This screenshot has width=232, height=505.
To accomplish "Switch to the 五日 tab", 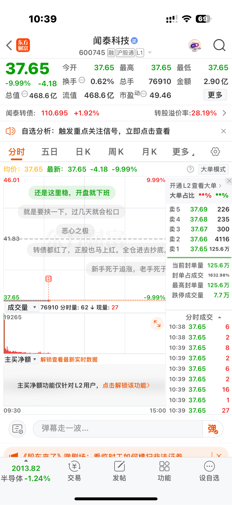I will click(50, 152).
